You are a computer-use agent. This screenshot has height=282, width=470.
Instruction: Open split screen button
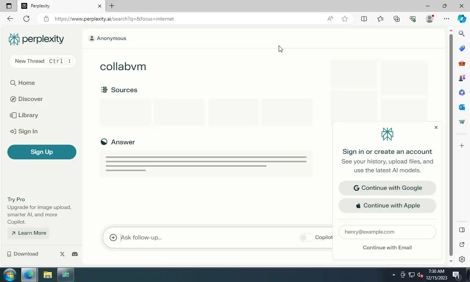364,19
